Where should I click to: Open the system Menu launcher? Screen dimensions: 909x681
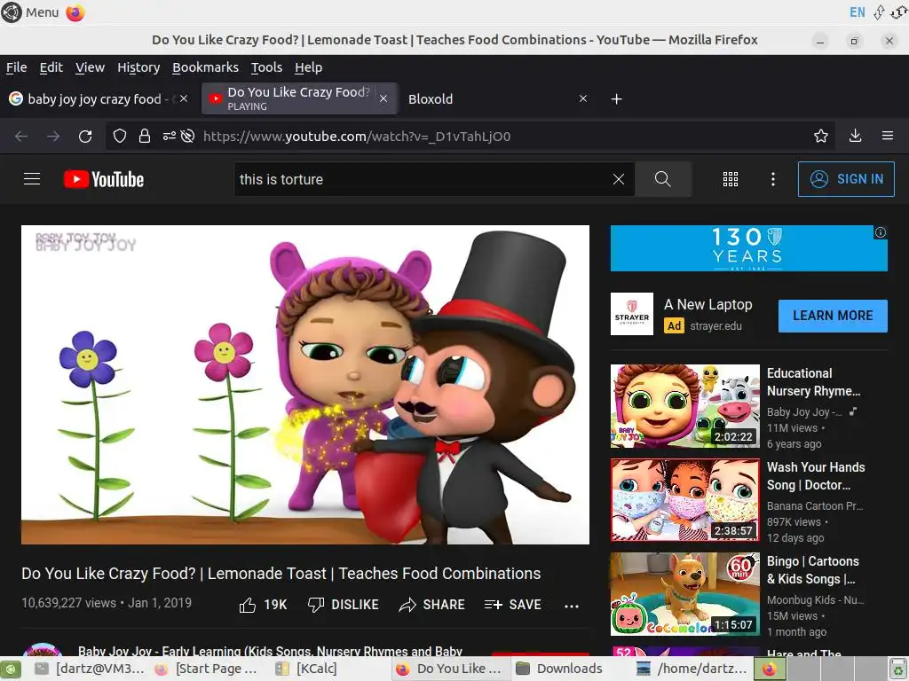pyautogui.click(x=30, y=12)
